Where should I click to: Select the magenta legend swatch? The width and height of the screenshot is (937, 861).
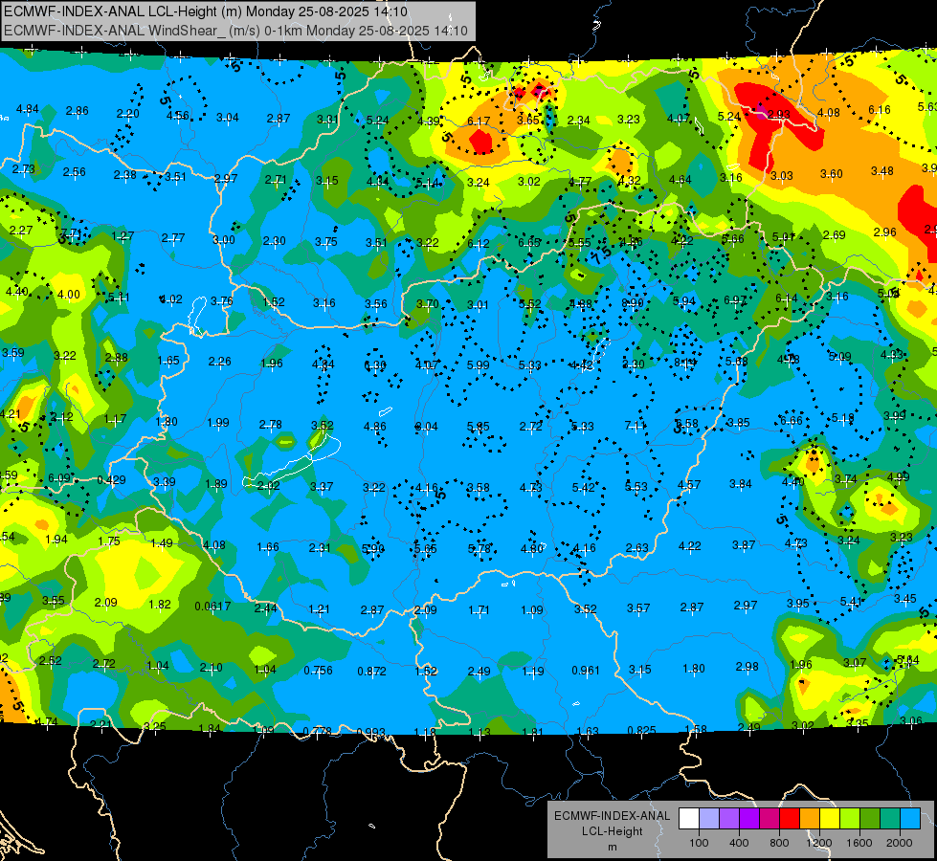[x=770, y=818]
